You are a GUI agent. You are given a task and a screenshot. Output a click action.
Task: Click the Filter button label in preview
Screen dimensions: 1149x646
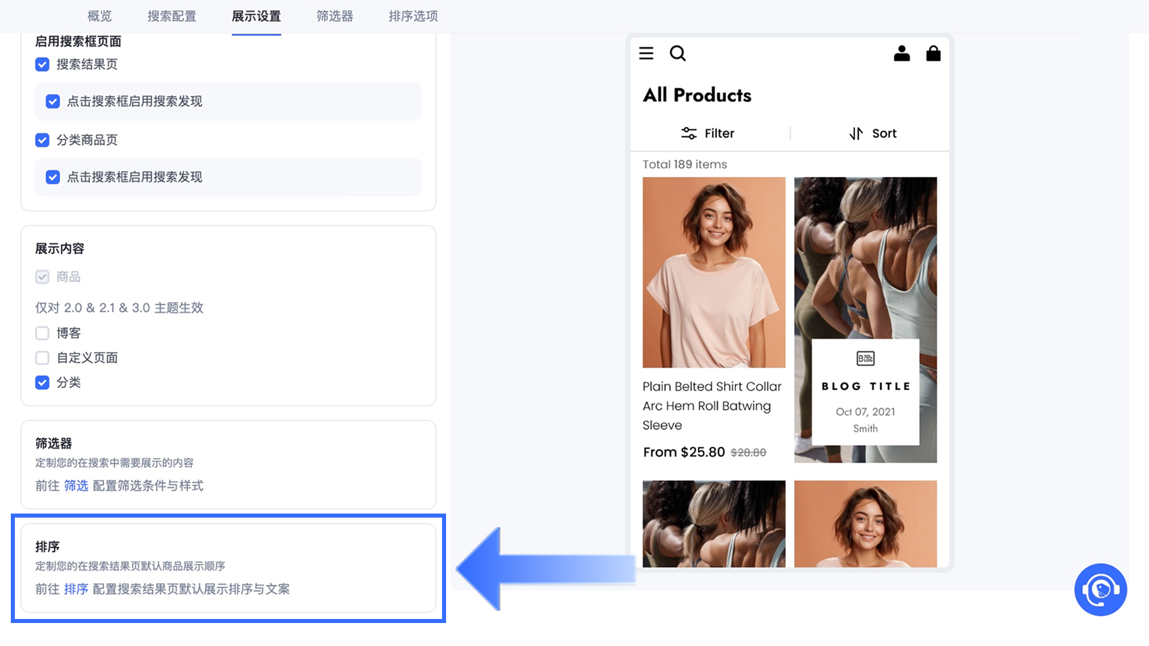pos(719,133)
